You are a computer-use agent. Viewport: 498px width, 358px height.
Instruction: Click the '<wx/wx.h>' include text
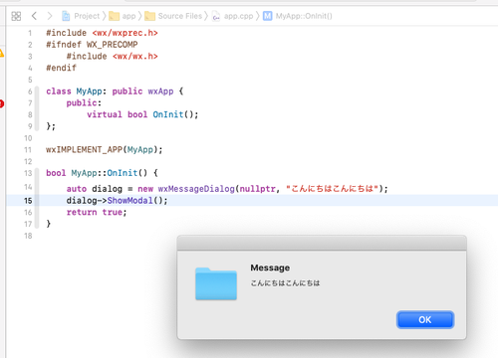click(x=135, y=57)
